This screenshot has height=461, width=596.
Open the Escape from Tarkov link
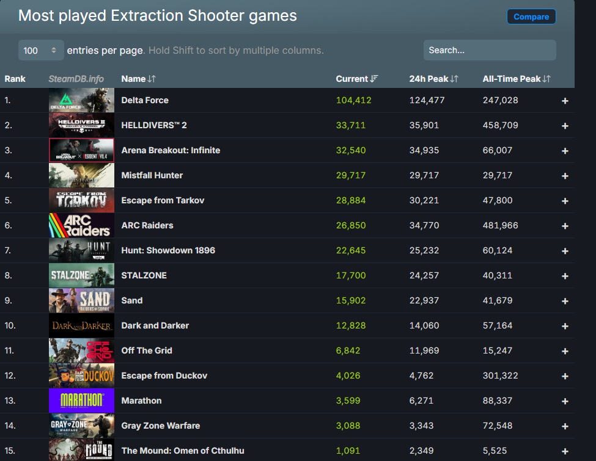tap(163, 200)
